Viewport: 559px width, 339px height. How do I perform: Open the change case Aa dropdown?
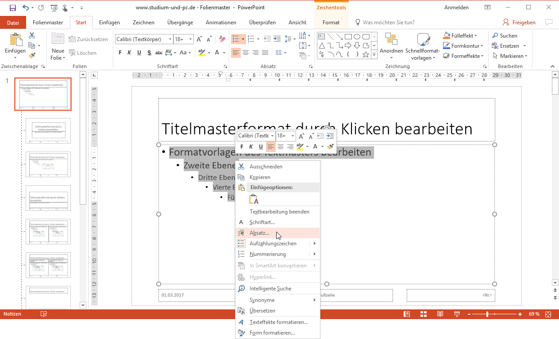pyautogui.click(x=185, y=53)
